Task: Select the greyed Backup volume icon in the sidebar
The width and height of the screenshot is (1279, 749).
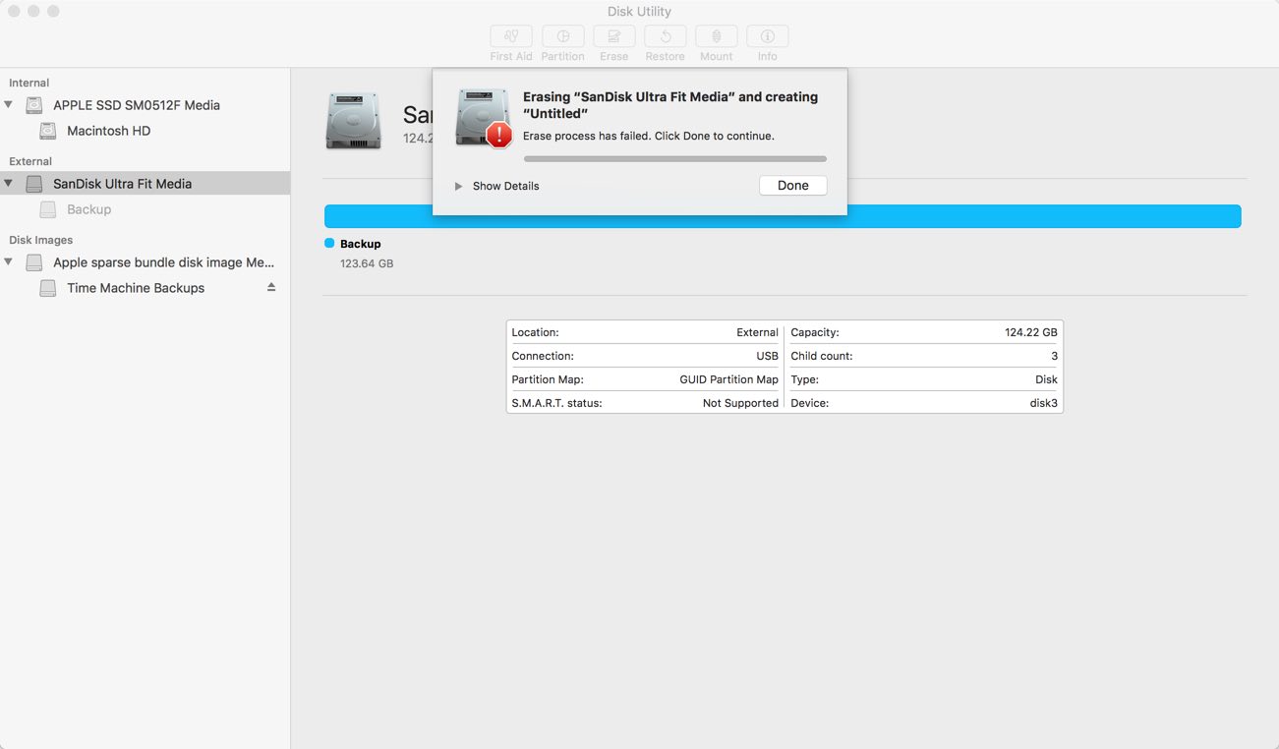Action: point(48,209)
